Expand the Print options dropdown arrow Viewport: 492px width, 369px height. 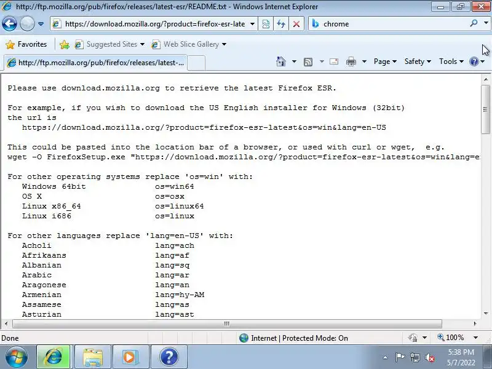click(364, 61)
